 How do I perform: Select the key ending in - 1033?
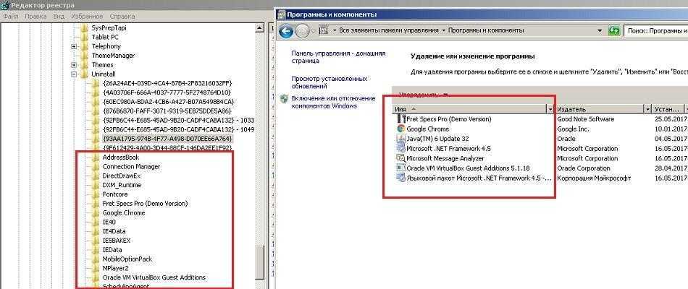[x=178, y=120]
